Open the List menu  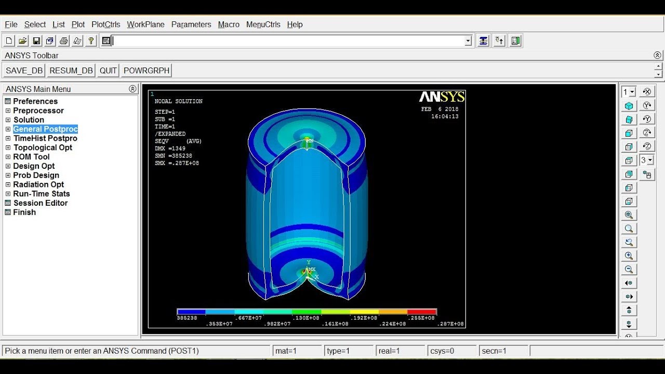pyautogui.click(x=59, y=24)
